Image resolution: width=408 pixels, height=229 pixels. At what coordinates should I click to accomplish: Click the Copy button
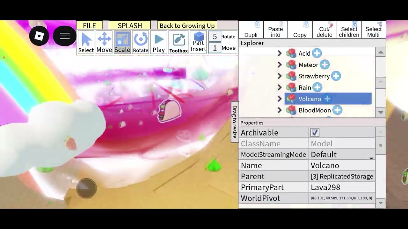pyautogui.click(x=300, y=30)
